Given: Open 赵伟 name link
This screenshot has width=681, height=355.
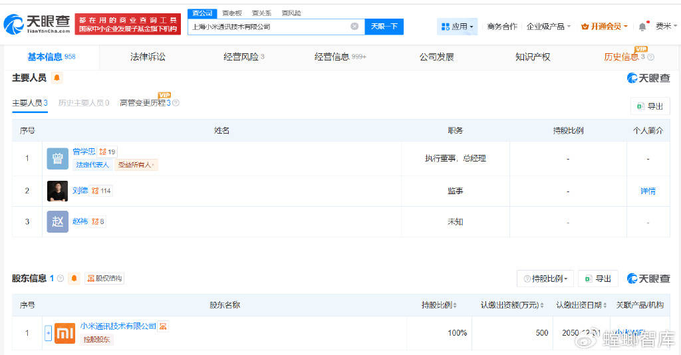Looking at the screenshot, I should pos(80,221).
